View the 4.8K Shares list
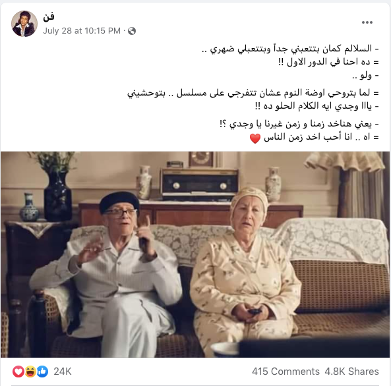 351,372
